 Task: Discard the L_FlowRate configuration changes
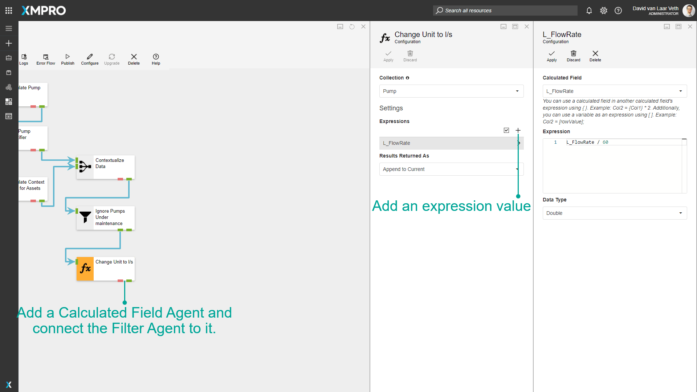click(573, 56)
